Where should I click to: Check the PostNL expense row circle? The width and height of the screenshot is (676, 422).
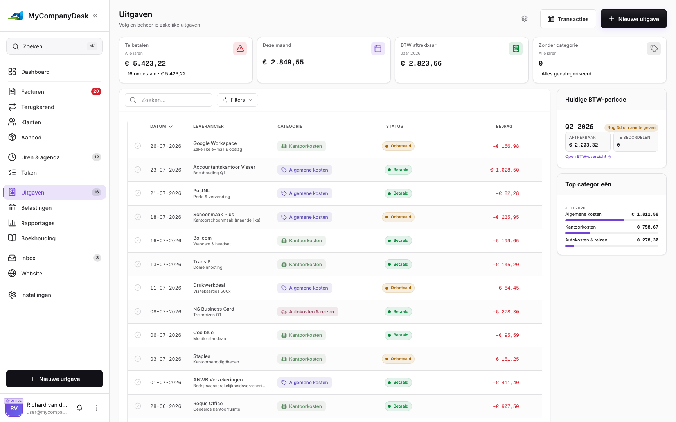pyautogui.click(x=138, y=193)
